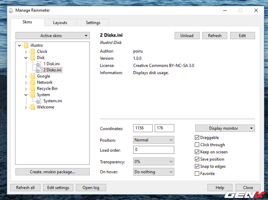The image size is (268, 200).
Task: Click the Rainmeter droplet icon in title bar
Action: tap(11, 10)
